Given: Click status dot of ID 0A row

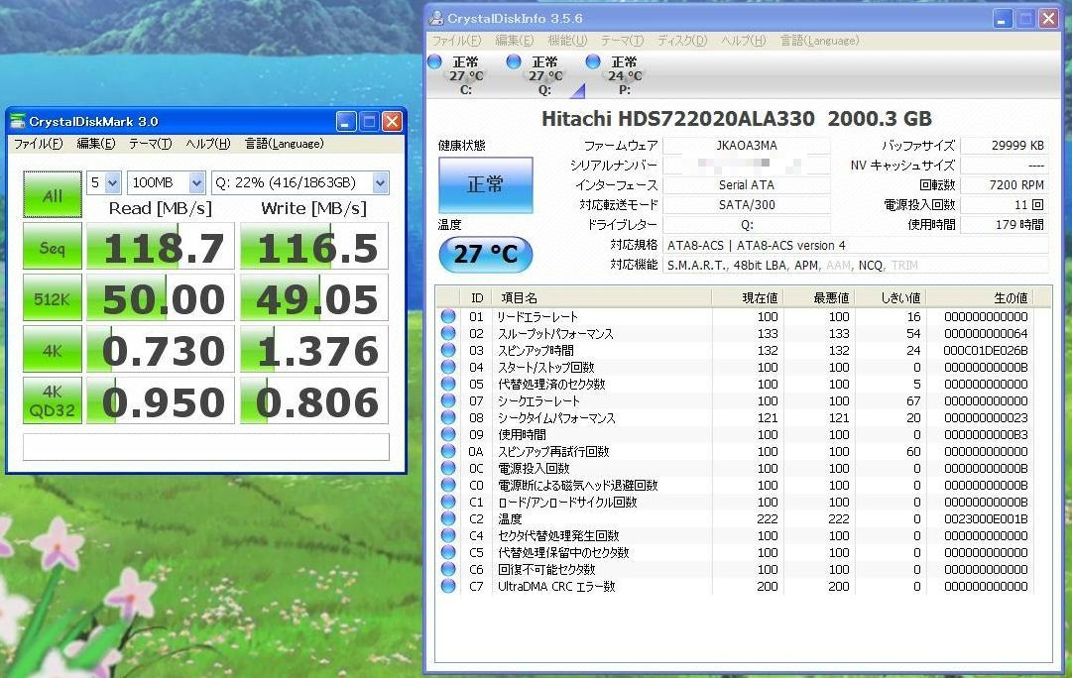Looking at the screenshot, I should (x=448, y=451).
